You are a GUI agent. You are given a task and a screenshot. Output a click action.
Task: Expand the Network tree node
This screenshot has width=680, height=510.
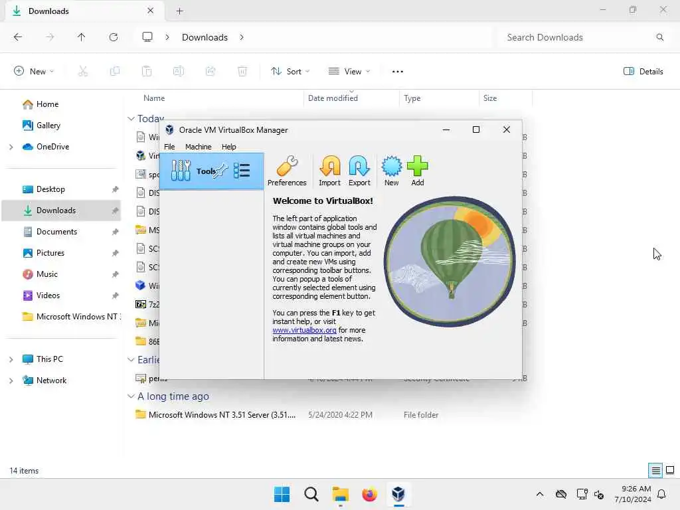(11, 381)
